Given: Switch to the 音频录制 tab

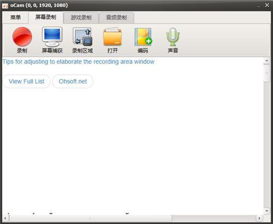Looking at the screenshot, I should point(116,17).
